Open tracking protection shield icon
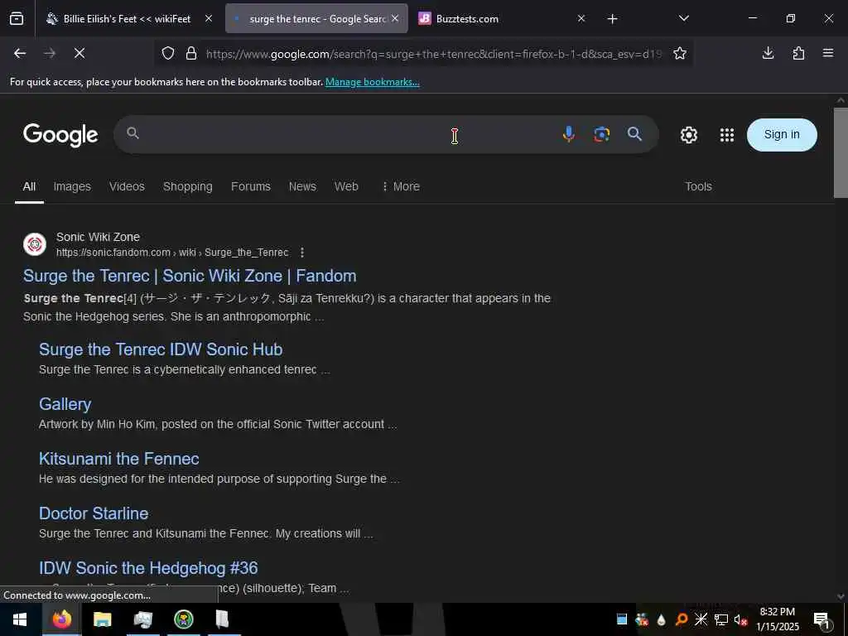The height and width of the screenshot is (636, 848). 168,53
